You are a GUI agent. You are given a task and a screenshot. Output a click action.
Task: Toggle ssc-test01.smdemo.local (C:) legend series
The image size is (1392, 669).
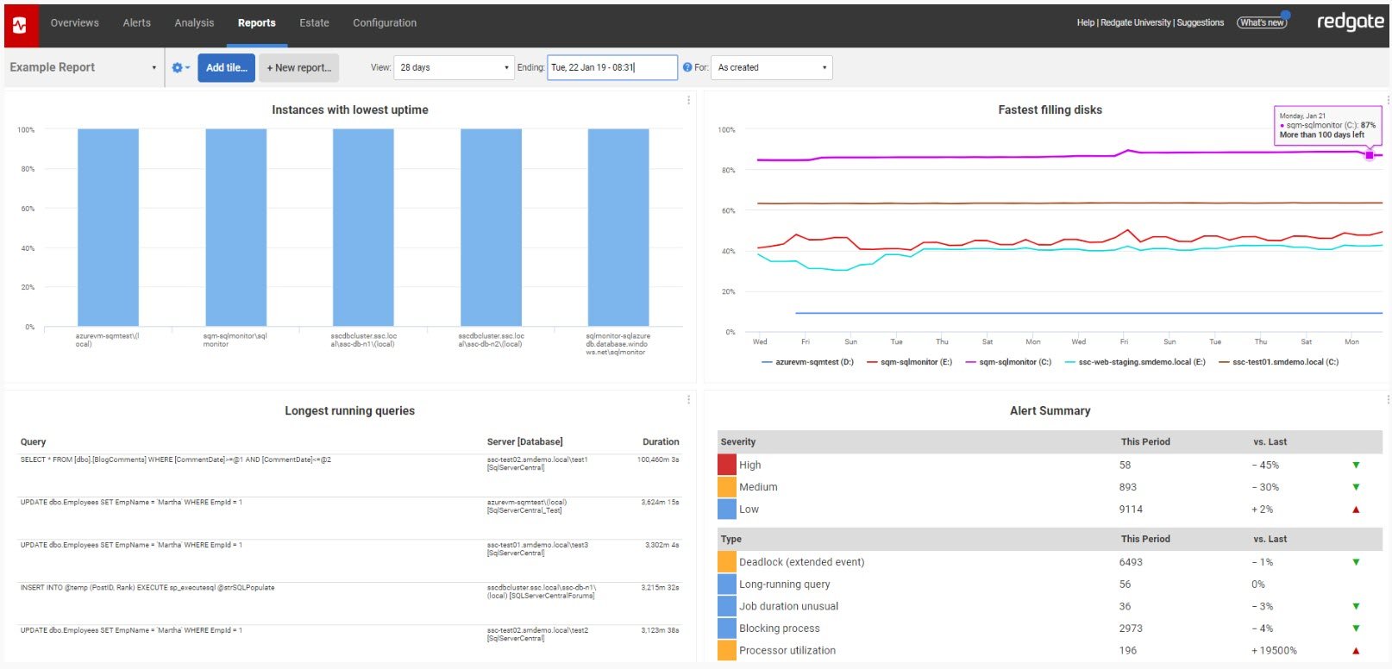pos(1278,362)
